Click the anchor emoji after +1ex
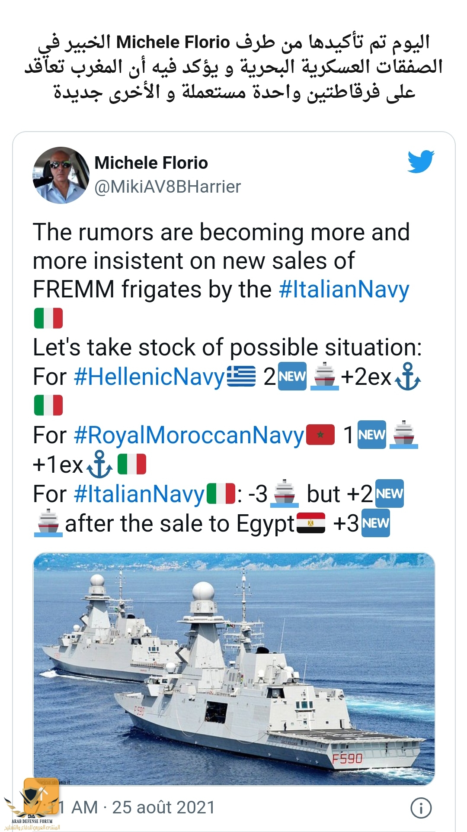Screen dimensions: 467x832 pos(99,464)
